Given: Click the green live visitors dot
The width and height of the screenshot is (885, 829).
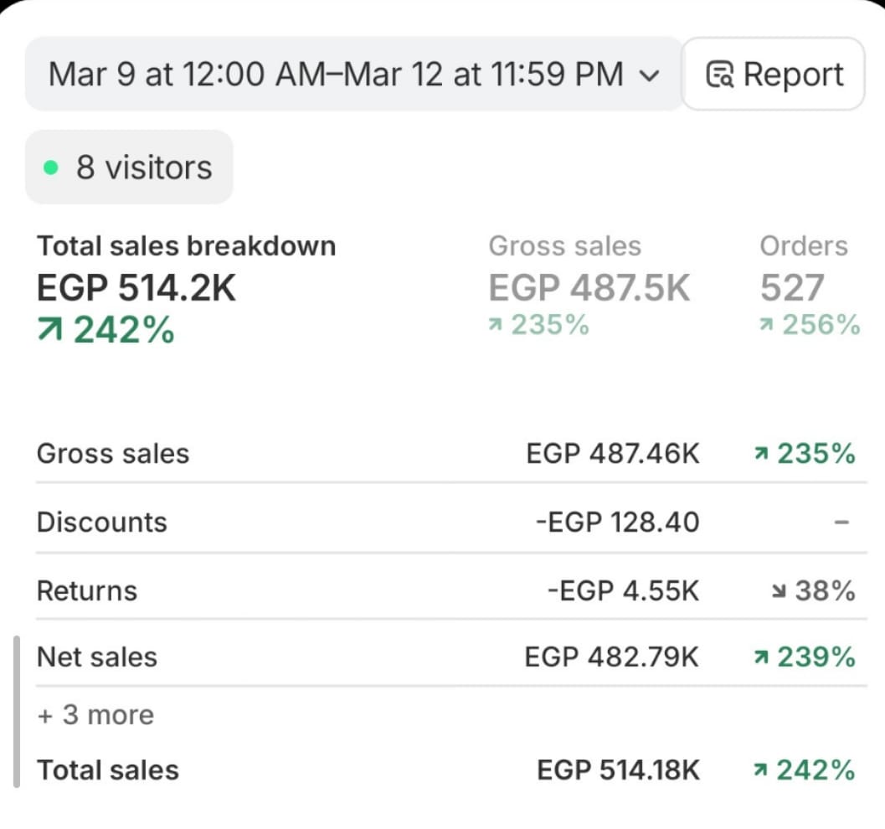Looking at the screenshot, I should (x=51, y=168).
